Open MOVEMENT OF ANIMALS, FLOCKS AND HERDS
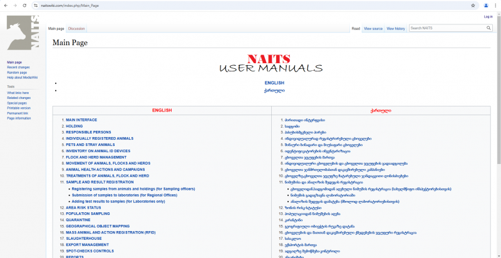Viewport: 501px width, 258px height. click(108, 163)
